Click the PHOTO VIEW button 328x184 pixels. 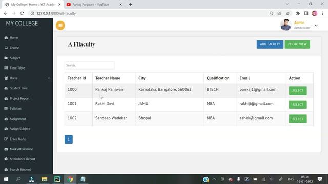tap(297, 44)
